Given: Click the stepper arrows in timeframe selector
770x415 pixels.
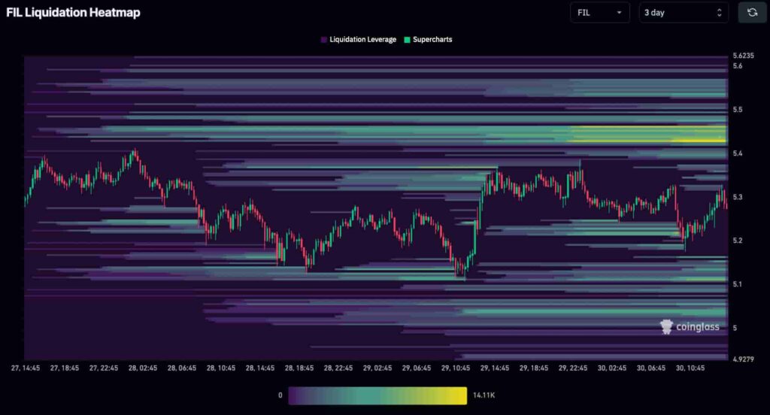Looking at the screenshot, I should (x=720, y=13).
